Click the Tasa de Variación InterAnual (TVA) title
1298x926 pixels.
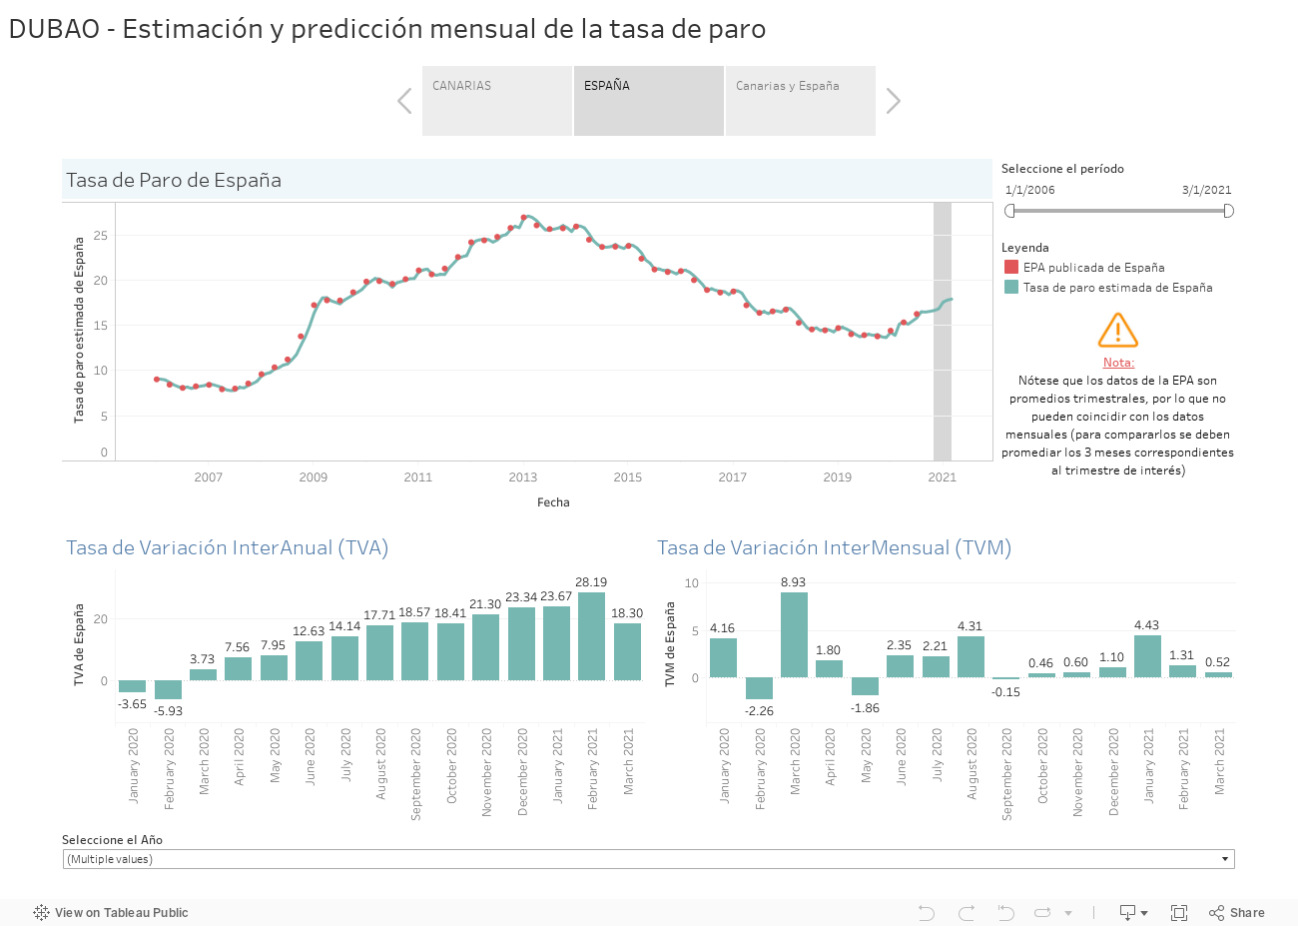point(227,547)
